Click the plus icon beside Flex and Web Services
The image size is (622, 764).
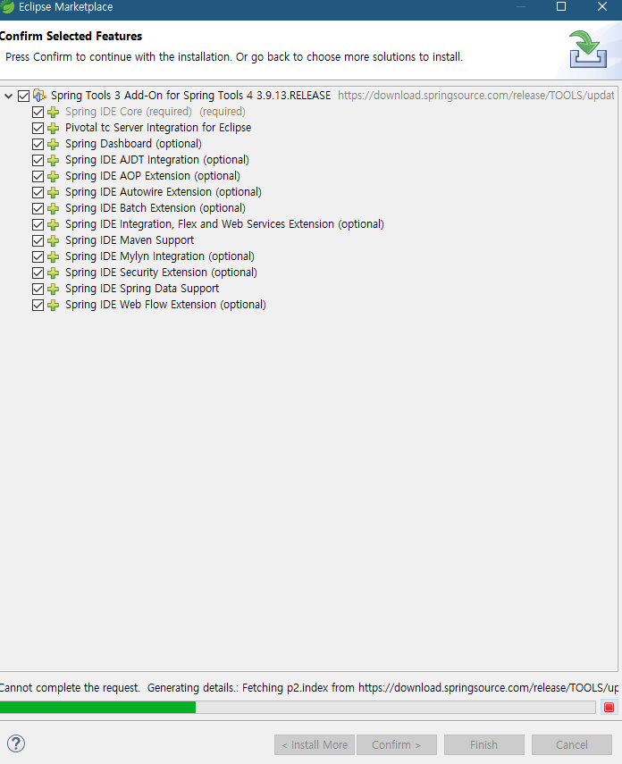(x=53, y=224)
